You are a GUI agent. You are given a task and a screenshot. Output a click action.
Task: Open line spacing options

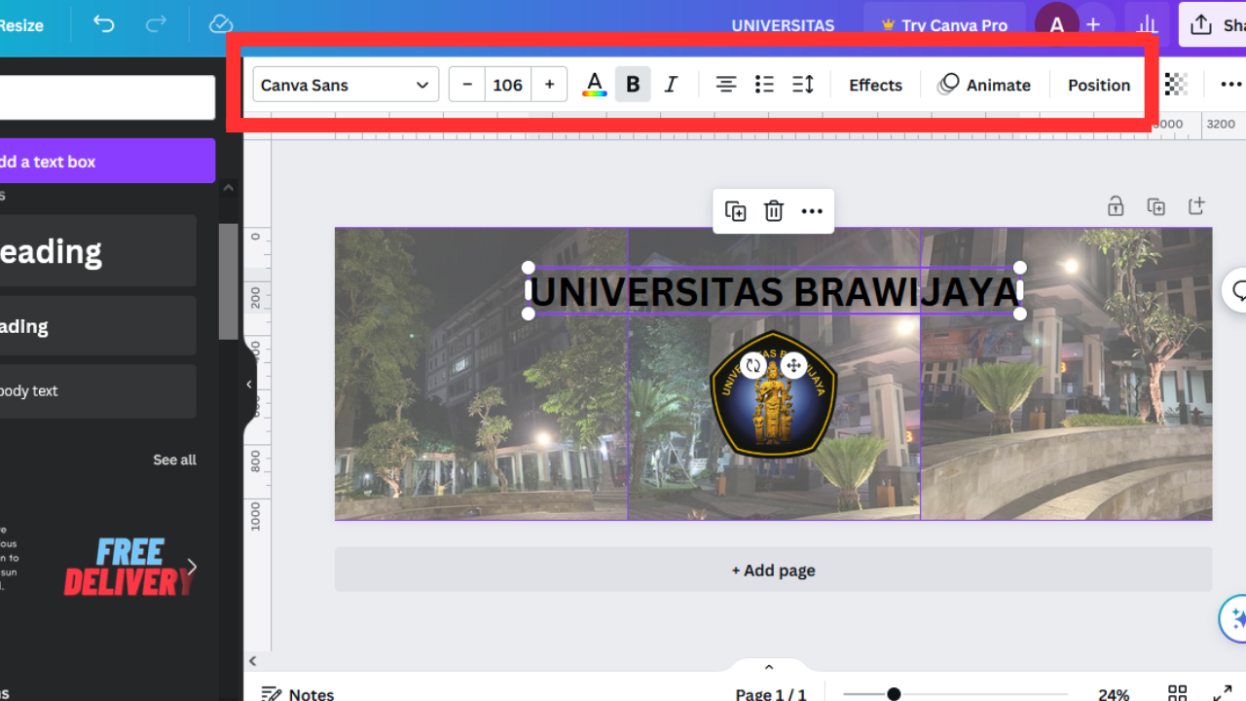coord(802,85)
